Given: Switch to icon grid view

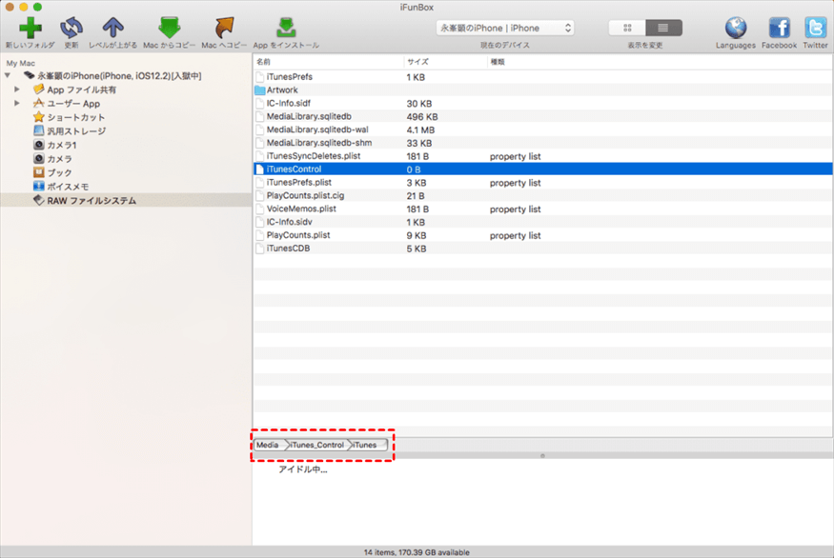Looking at the screenshot, I should (626, 28).
